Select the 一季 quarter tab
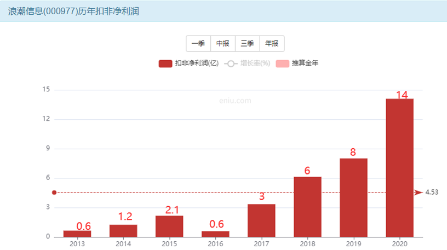Screen dimensions: 447x250 click(198, 44)
